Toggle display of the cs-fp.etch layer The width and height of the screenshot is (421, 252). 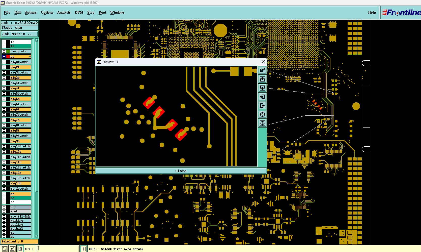(4, 51)
